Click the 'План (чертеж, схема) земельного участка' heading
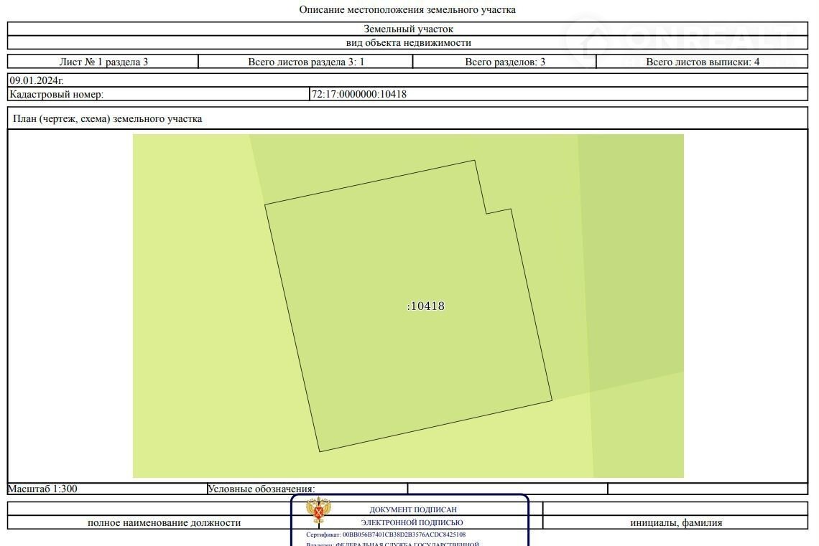This screenshot has width=819, height=546. coord(108,119)
